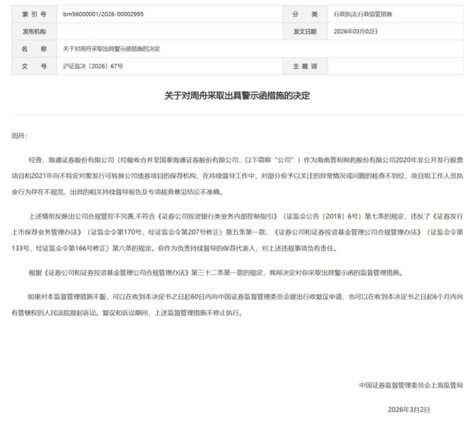The height and width of the screenshot is (422, 475).
Task: Click the 主题词 label cell
Action: (305, 66)
